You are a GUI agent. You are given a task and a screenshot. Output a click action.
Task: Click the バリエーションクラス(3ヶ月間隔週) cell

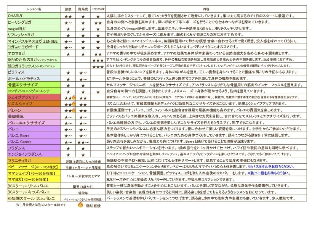point(83,200)
